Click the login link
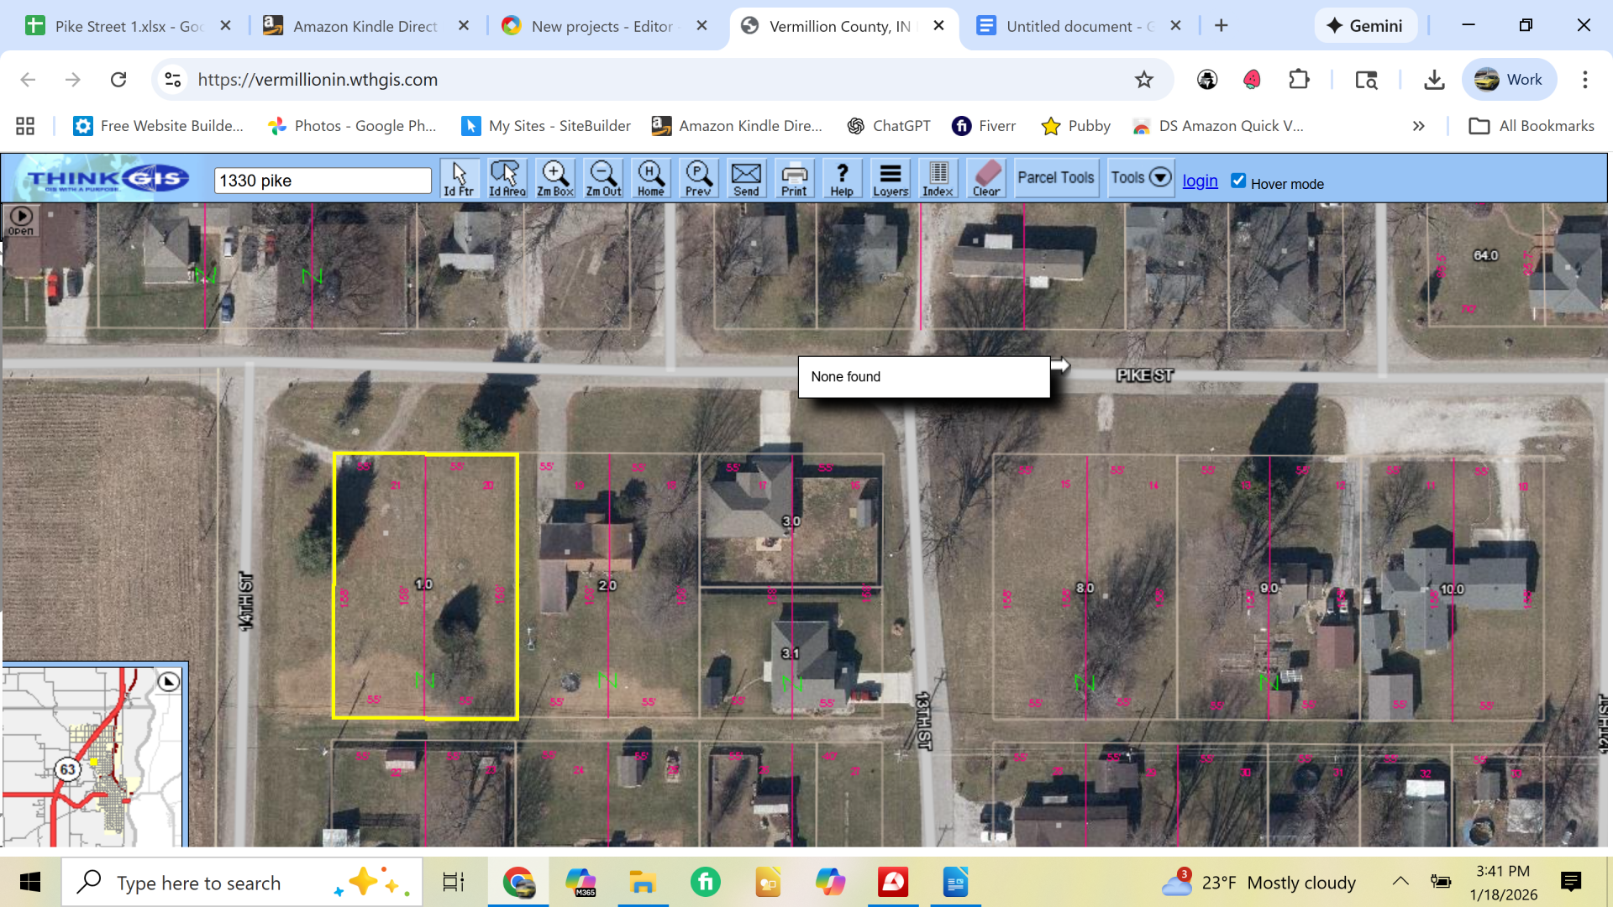The height and width of the screenshot is (907, 1613). [1200, 181]
